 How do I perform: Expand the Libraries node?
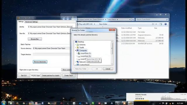click(x=75, y=45)
